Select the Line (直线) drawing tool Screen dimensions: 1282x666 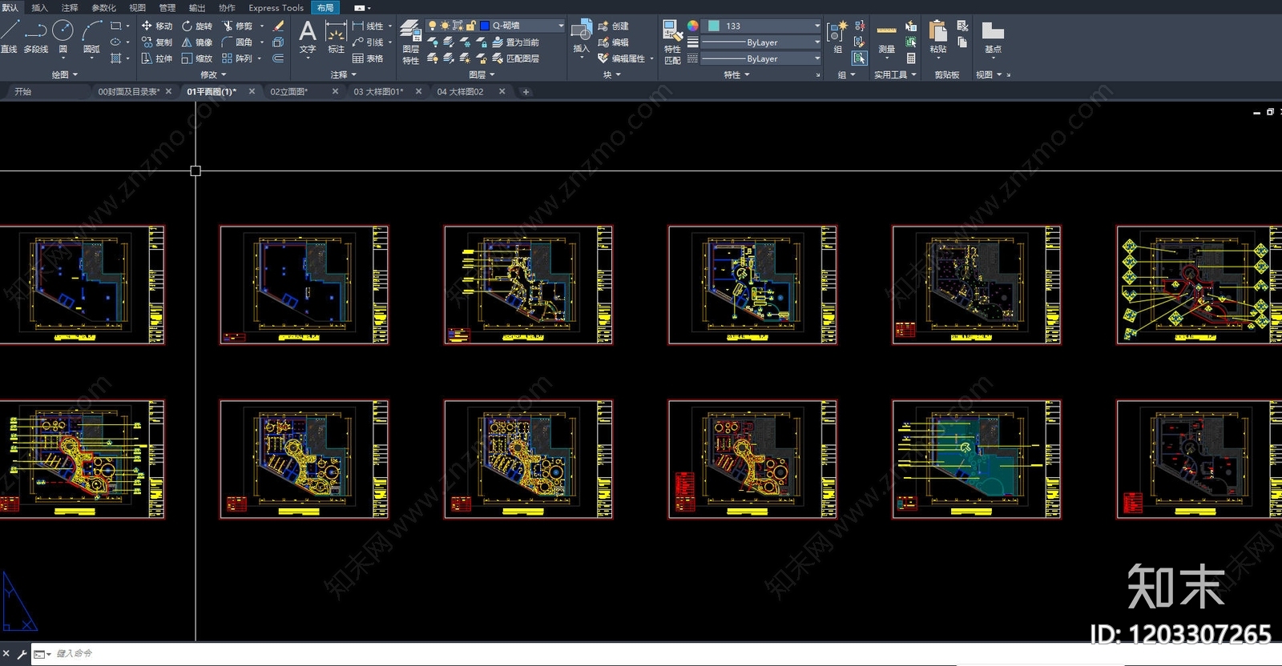point(10,36)
